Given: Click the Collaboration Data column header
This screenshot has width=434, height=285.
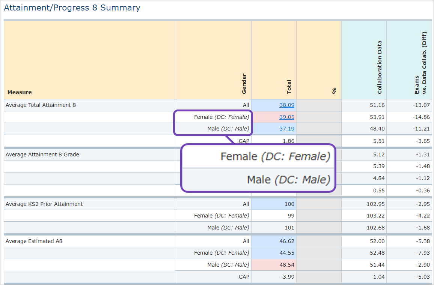Looking at the screenshot, I should point(380,67).
